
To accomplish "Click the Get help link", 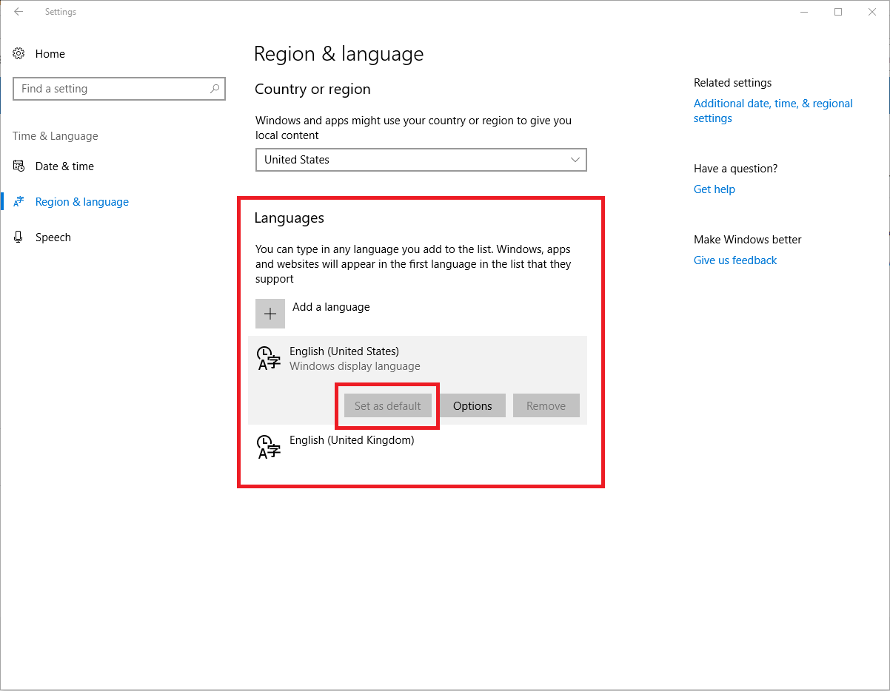I will [x=715, y=189].
